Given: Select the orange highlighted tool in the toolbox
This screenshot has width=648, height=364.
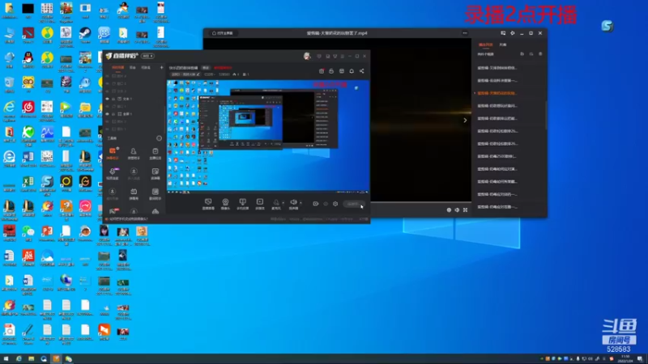Looking at the screenshot, I should tap(113, 153).
